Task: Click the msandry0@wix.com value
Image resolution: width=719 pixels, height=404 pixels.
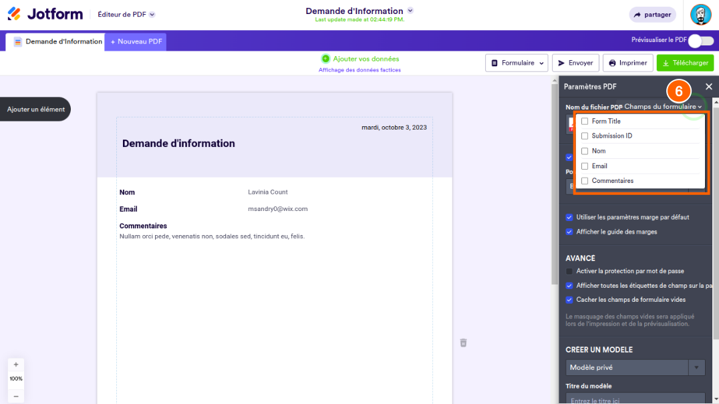Action: point(277,209)
